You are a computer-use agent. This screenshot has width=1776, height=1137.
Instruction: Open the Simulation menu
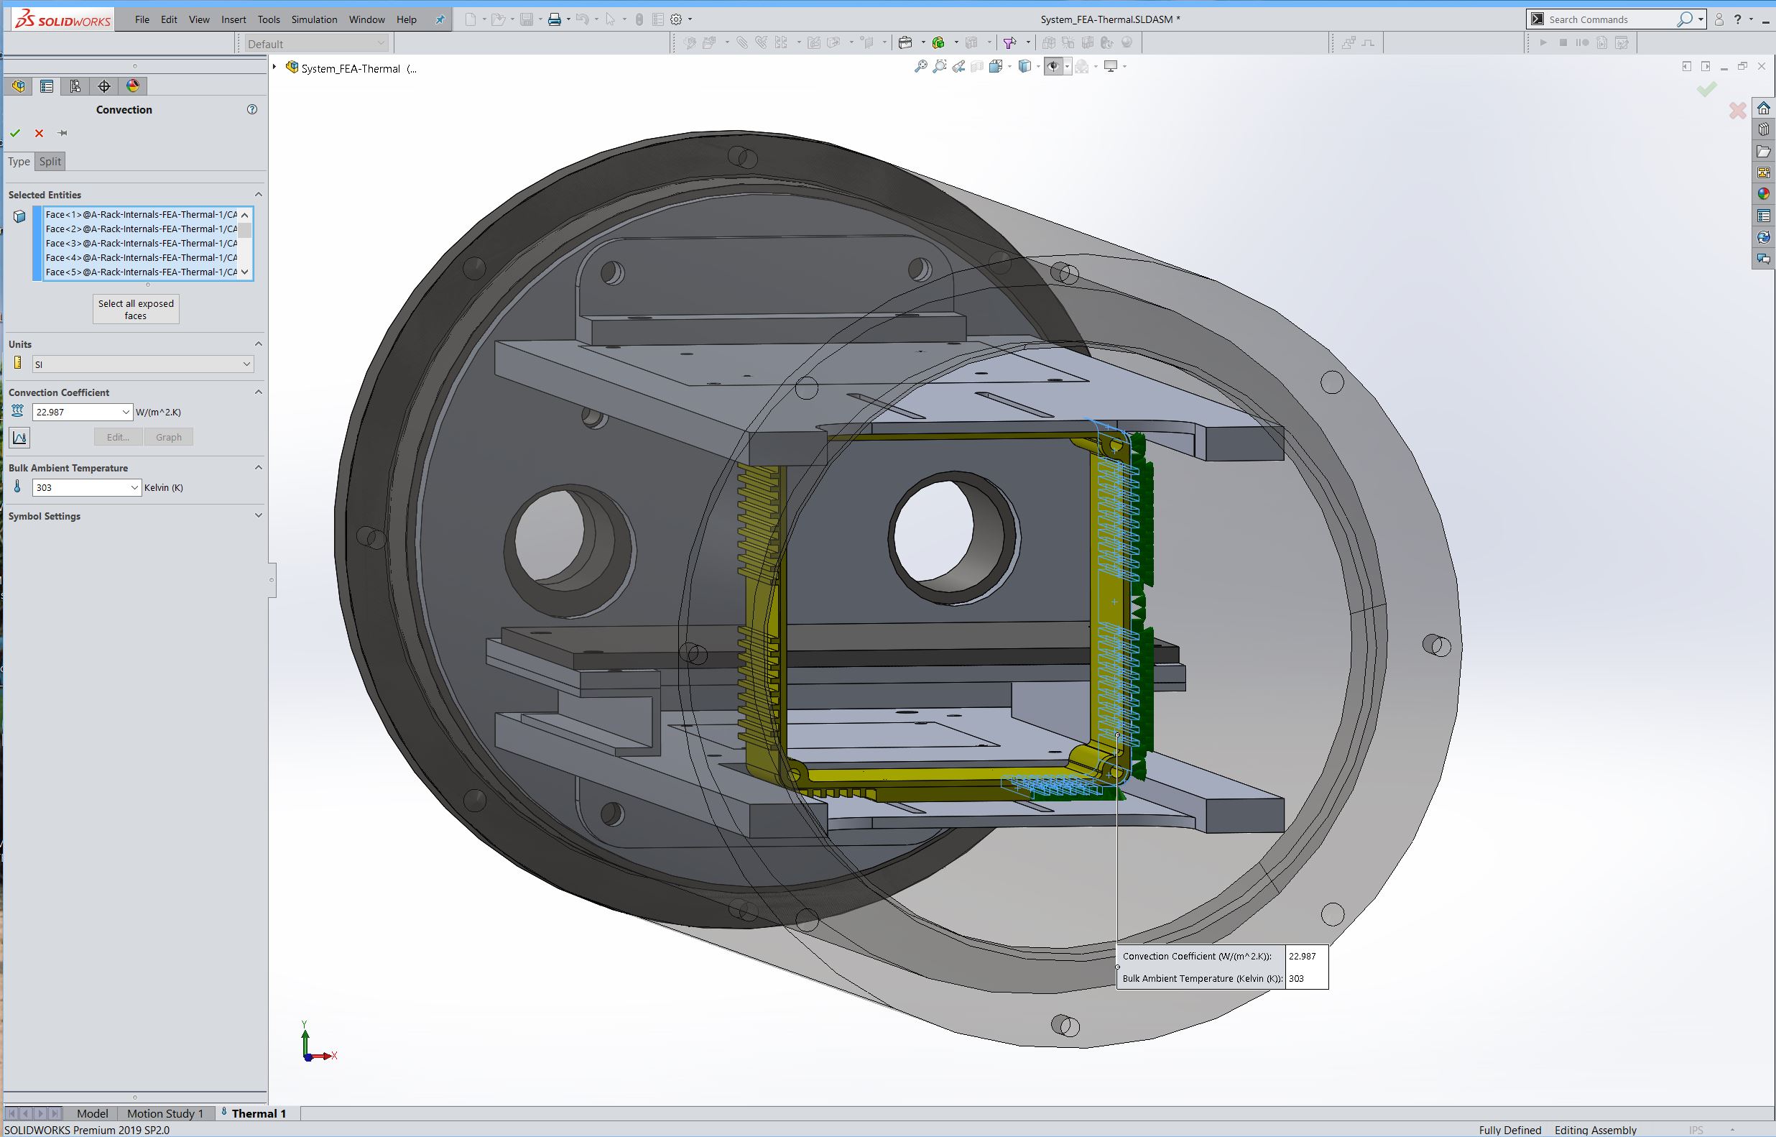pos(315,20)
